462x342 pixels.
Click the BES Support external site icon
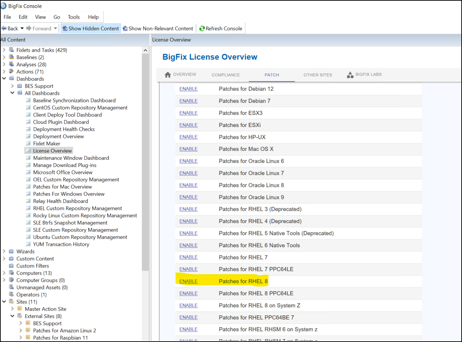point(28,323)
